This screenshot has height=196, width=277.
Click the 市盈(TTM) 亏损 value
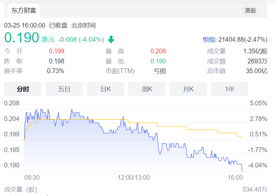click(x=159, y=71)
